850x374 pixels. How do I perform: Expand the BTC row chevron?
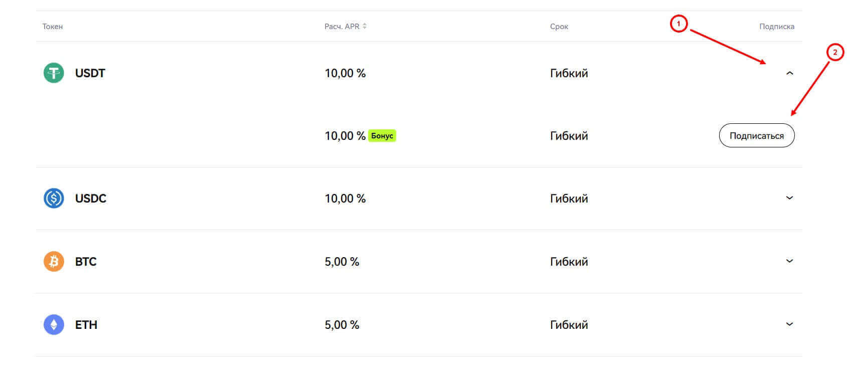(789, 261)
